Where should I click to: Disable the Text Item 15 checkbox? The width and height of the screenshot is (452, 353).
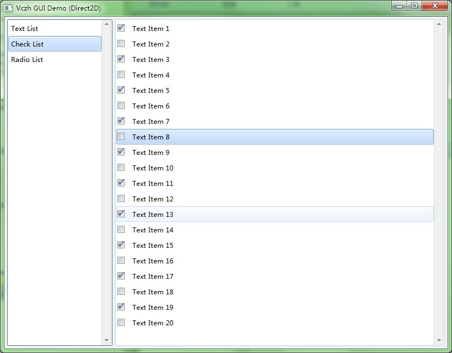(121, 245)
